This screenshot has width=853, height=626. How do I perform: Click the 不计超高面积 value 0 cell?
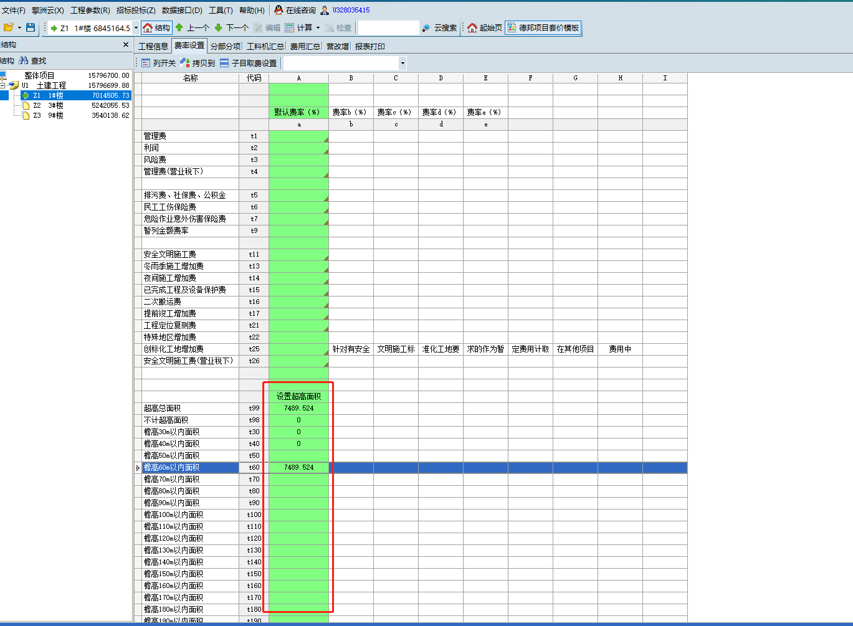click(x=298, y=420)
